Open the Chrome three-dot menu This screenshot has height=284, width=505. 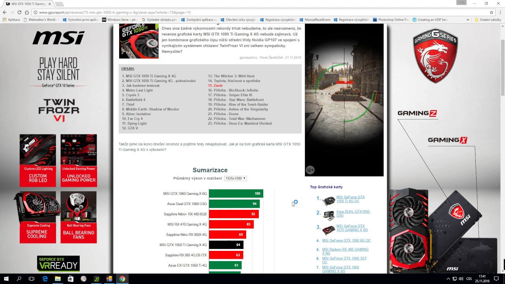tap(499, 13)
